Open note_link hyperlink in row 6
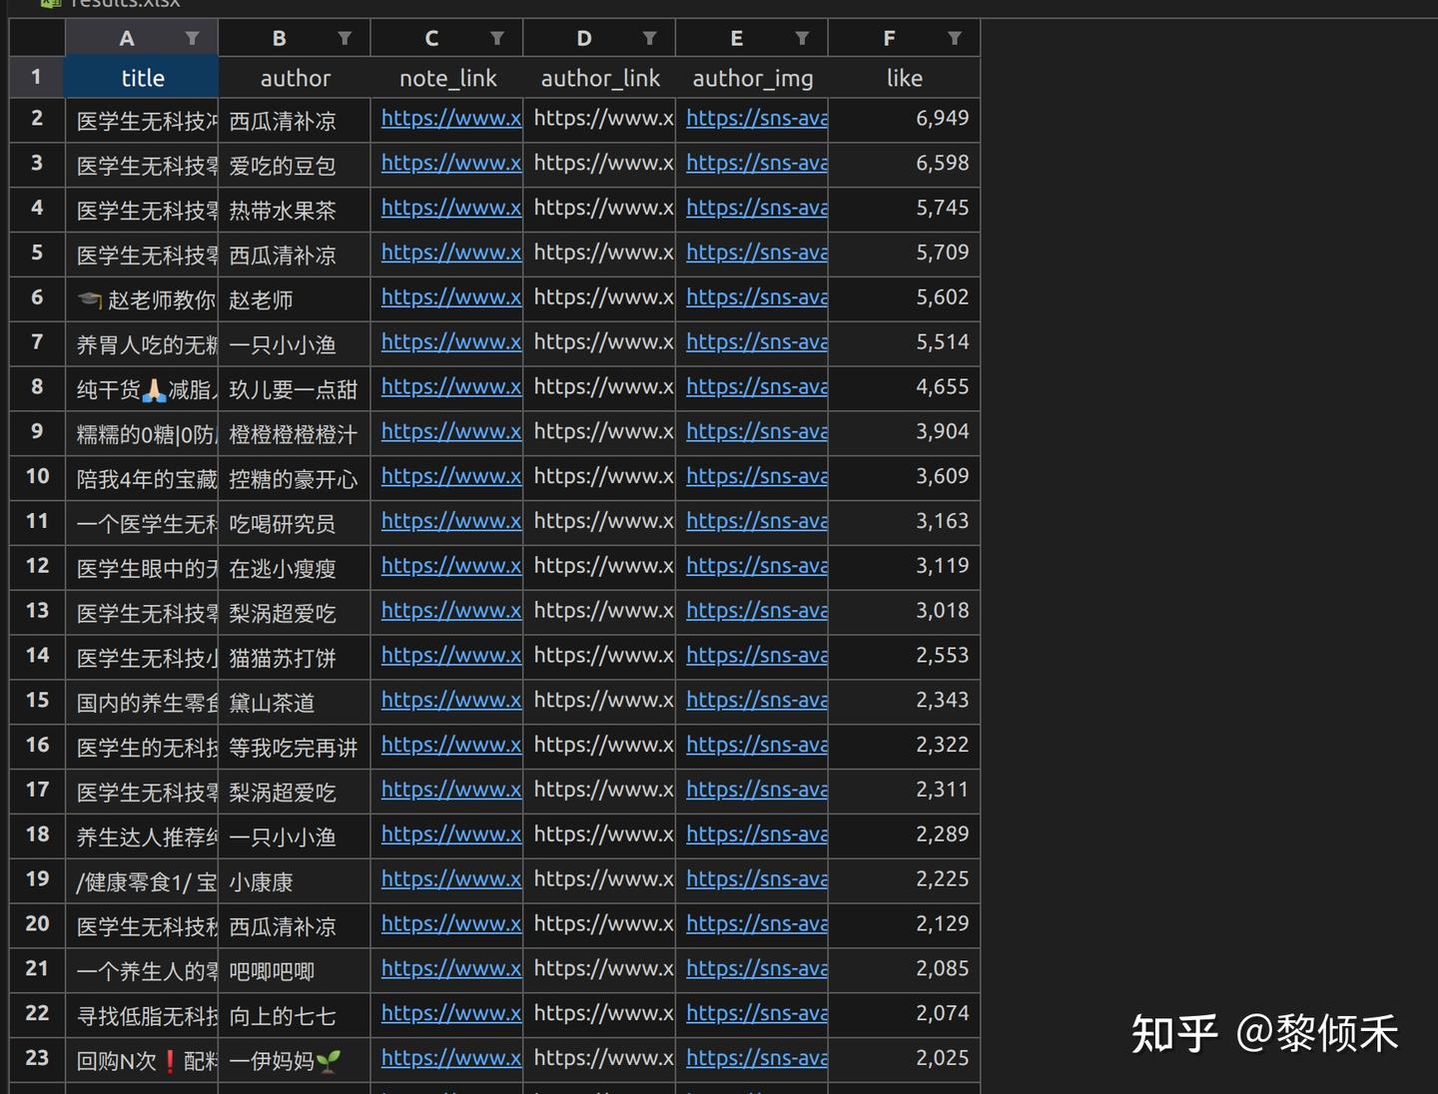 point(451,296)
